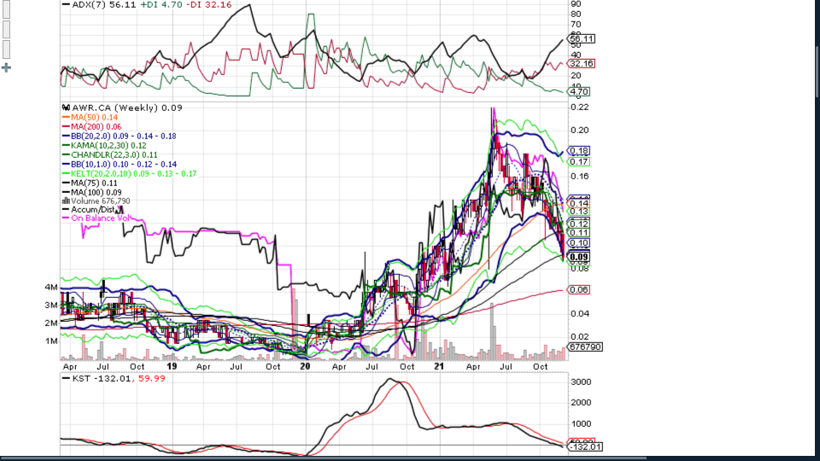Click the 90 label on ADX axis

[576, 4]
